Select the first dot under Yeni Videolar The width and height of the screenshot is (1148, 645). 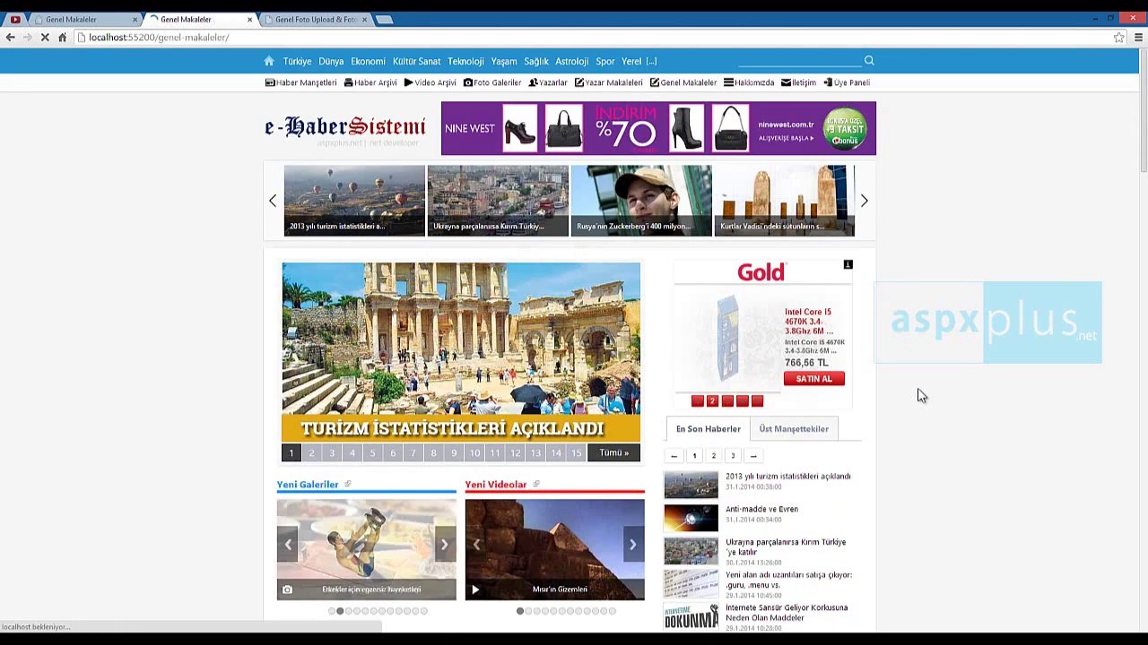click(520, 611)
